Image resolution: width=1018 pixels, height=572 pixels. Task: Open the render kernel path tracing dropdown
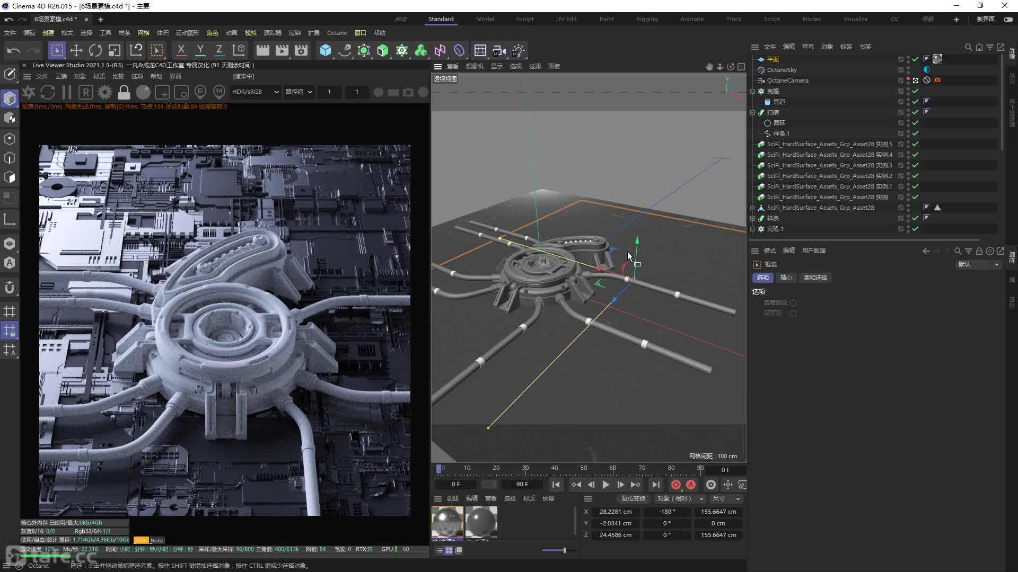[299, 92]
